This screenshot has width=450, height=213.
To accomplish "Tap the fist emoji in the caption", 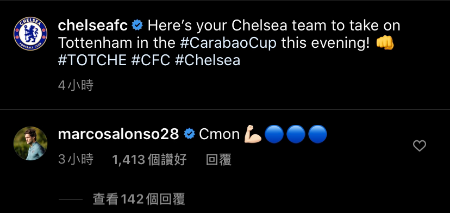I will pyautogui.click(x=385, y=43).
